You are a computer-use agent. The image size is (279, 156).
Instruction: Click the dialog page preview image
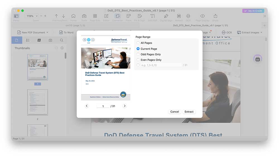click(106, 68)
